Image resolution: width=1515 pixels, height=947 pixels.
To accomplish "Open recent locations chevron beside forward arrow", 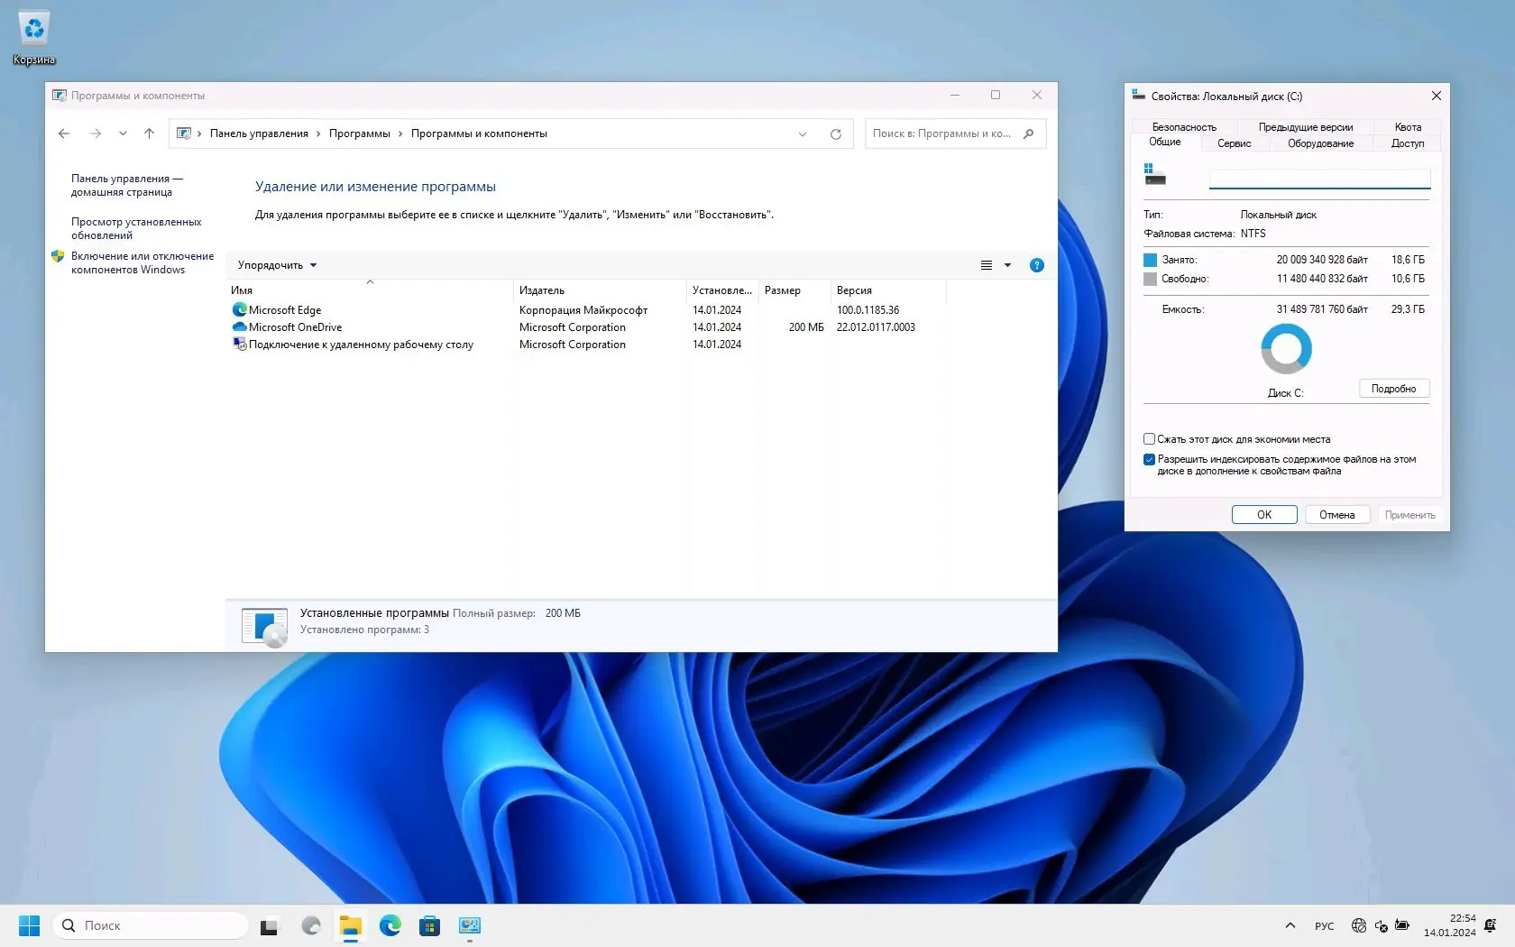I will coord(123,133).
